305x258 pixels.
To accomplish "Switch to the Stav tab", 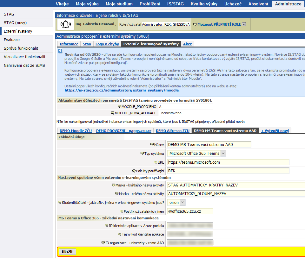I will pos(87,44).
